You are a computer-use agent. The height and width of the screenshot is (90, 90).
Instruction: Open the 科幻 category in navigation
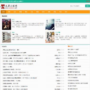click(x=43, y=12)
